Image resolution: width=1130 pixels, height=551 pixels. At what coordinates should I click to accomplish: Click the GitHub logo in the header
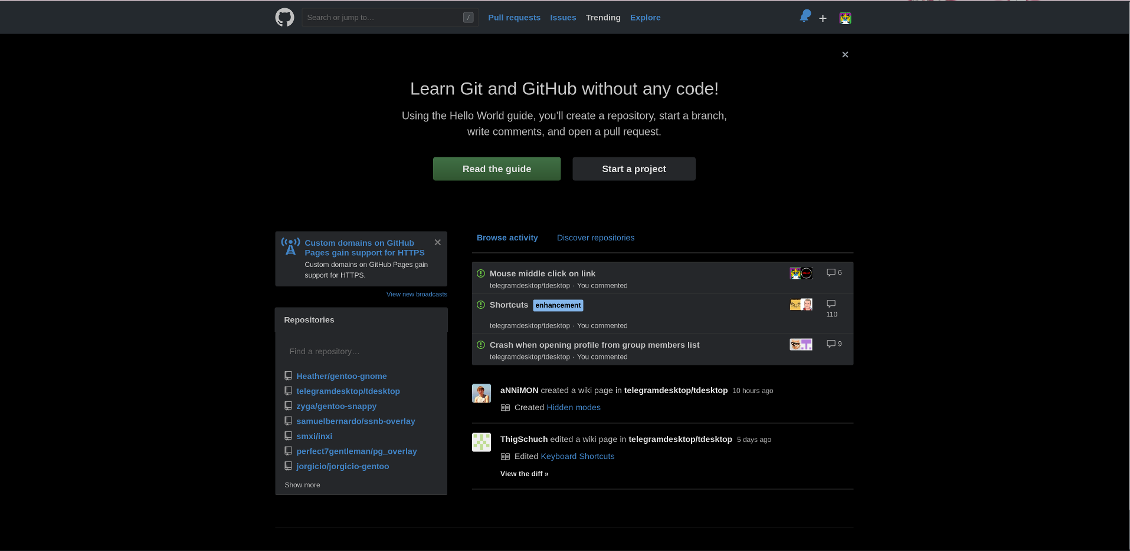[x=284, y=17]
